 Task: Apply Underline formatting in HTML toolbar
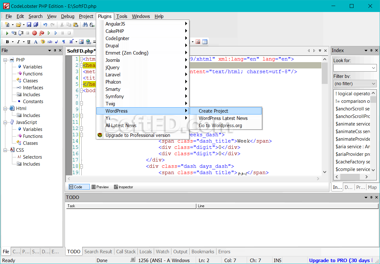tap(29, 42)
